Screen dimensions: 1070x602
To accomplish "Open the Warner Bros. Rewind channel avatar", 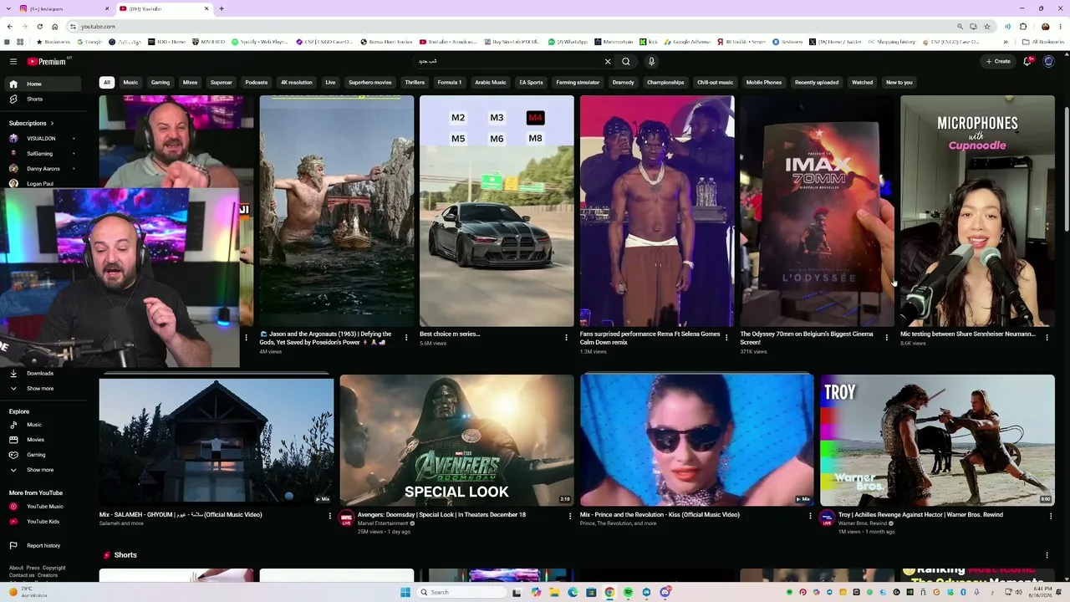I will (x=827, y=519).
